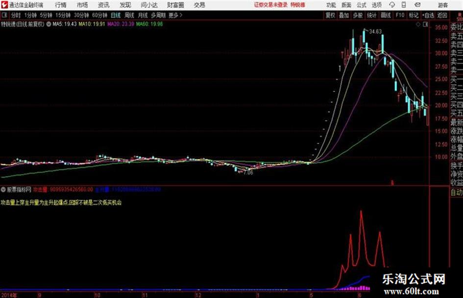The width and height of the screenshot is (463, 298).
Task: Expand the 更多 period options
Action: tap(175, 15)
